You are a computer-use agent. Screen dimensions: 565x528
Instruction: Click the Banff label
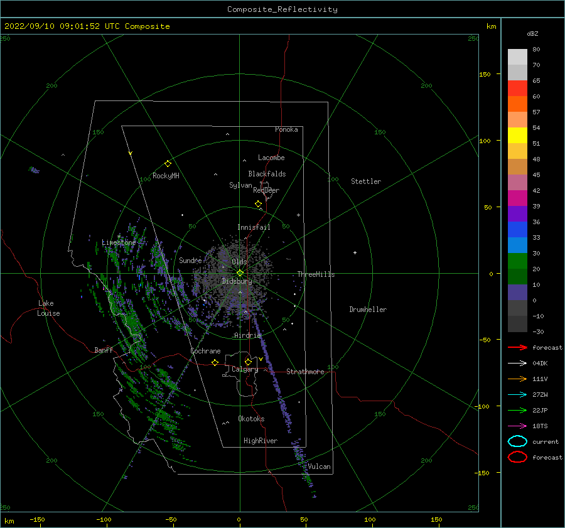pos(104,350)
